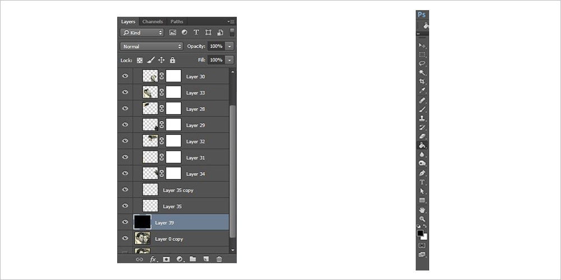
Task: Lock all layer attributes
Action: click(172, 60)
